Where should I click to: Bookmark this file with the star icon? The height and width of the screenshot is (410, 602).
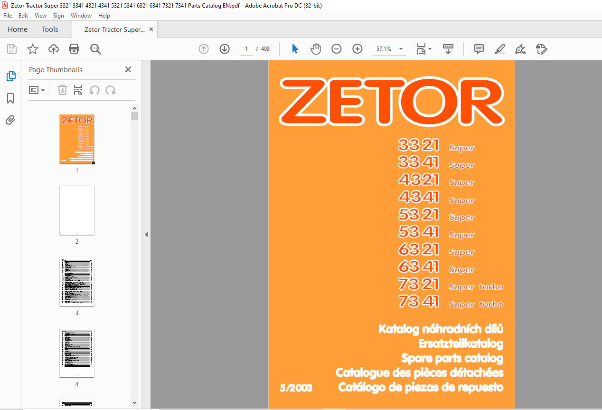point(32,49)
